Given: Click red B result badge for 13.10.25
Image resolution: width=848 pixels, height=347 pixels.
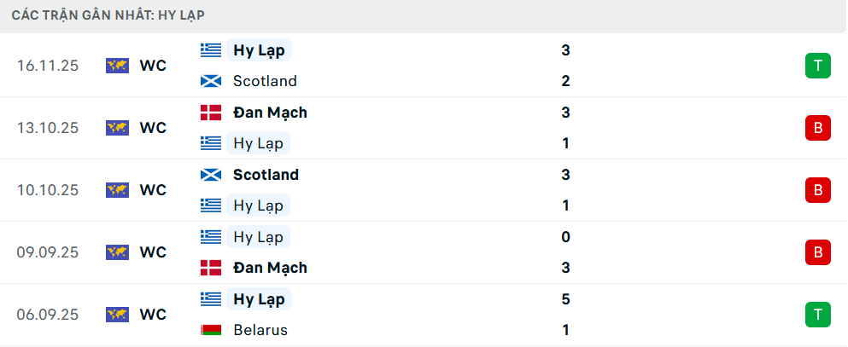Looking at the screenshot, I should click(817, 128).
